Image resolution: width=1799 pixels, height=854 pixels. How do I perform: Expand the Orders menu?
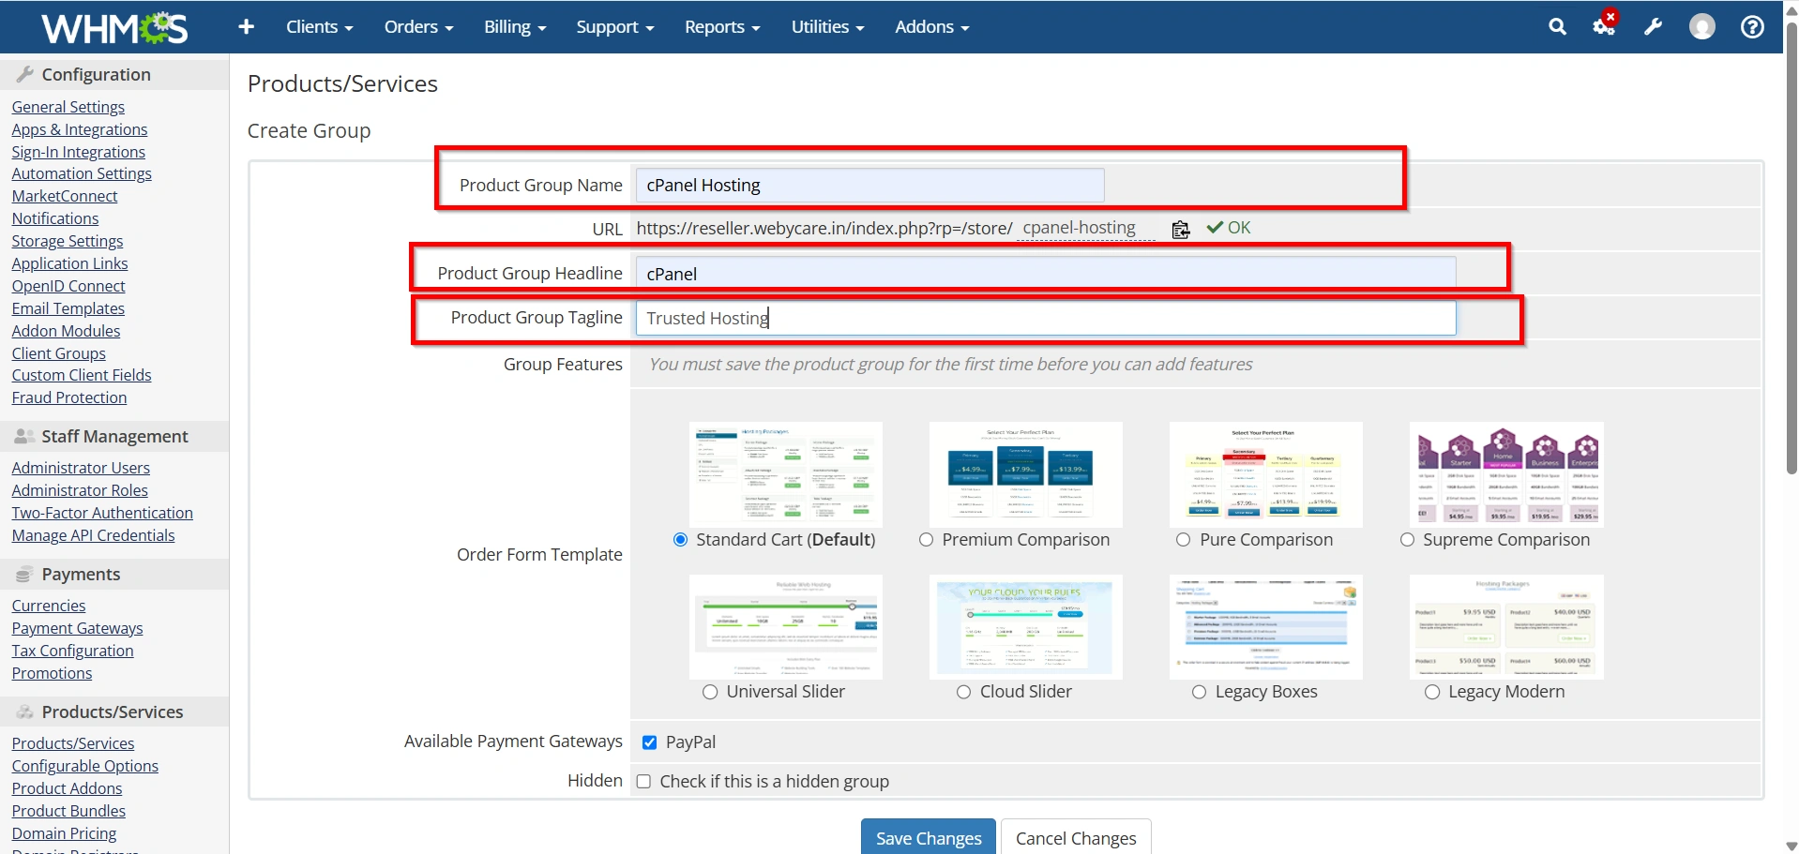tap(418, 27)
